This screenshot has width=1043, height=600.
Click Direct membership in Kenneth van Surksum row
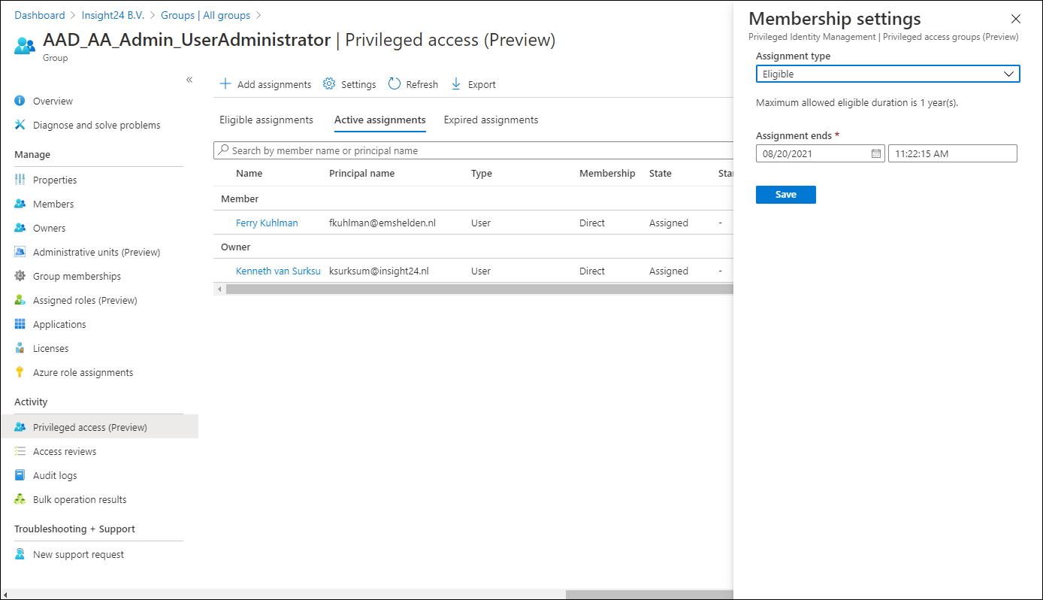click(x=592, y=271)
